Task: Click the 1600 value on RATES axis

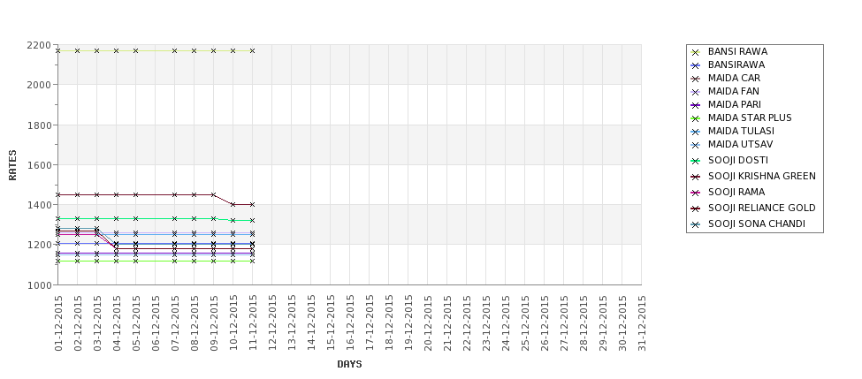Action: point(39,165)
